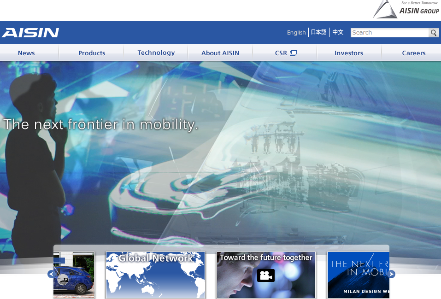Switch language to English
The image size is (441, 299).
296,33
